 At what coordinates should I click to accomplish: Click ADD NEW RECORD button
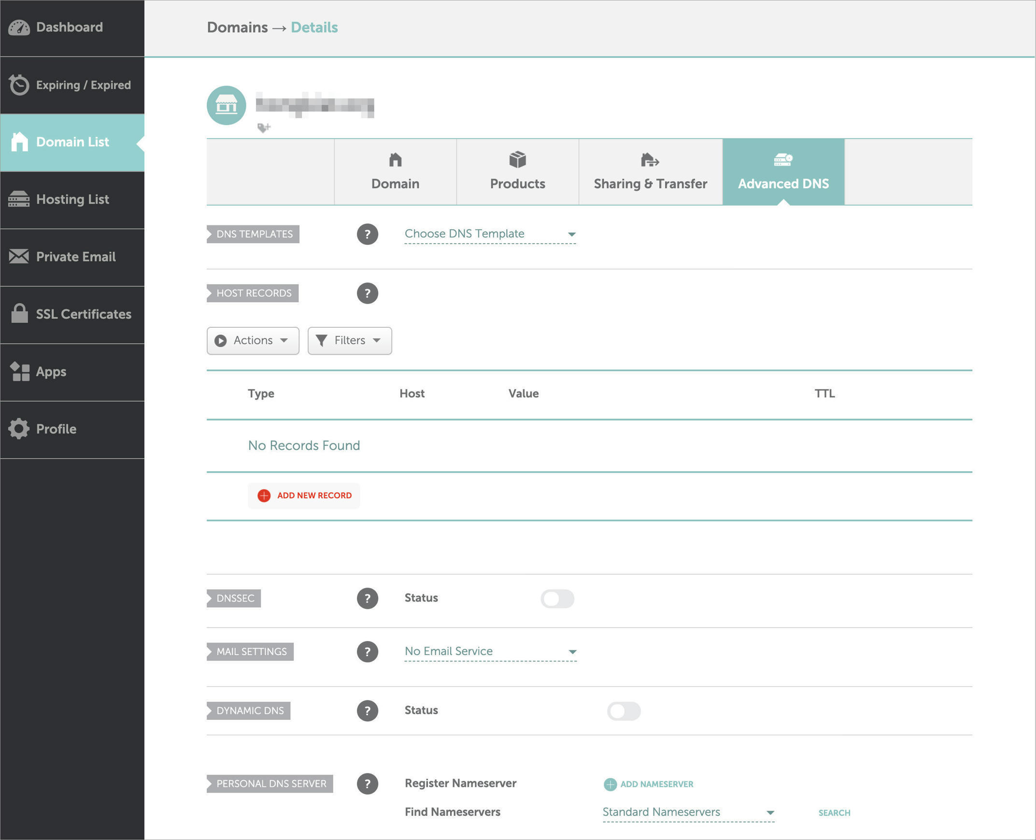point(306,494)
